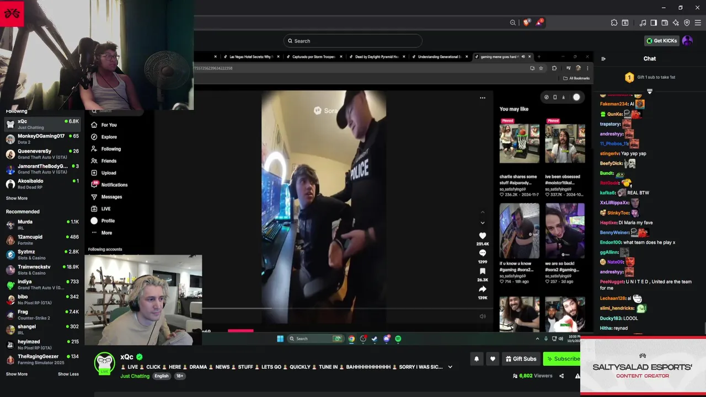
Task: Open a new tab plus button
Action: point(539,57)
